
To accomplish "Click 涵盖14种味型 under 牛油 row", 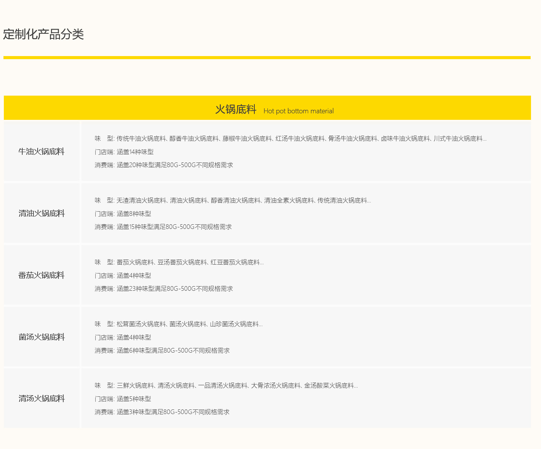I will coord(134,152).
